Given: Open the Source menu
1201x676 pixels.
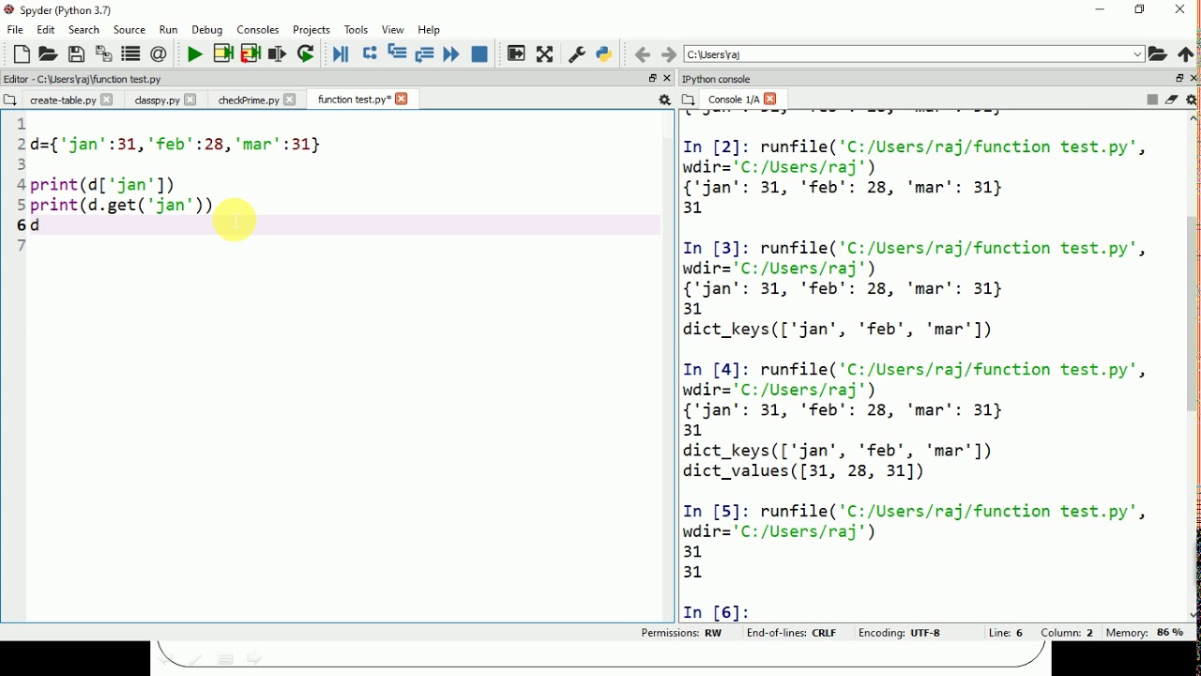Looking at the screenshot, I should (x=129, y=30).
